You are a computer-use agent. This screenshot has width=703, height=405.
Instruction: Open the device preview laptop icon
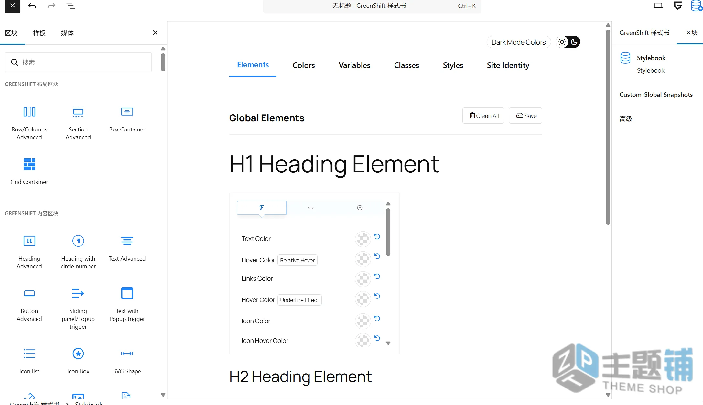pos(658,6)
